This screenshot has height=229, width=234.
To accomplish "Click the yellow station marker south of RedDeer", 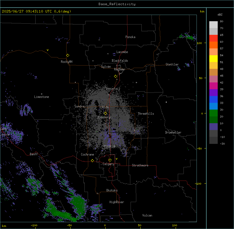I will [115, 76].
